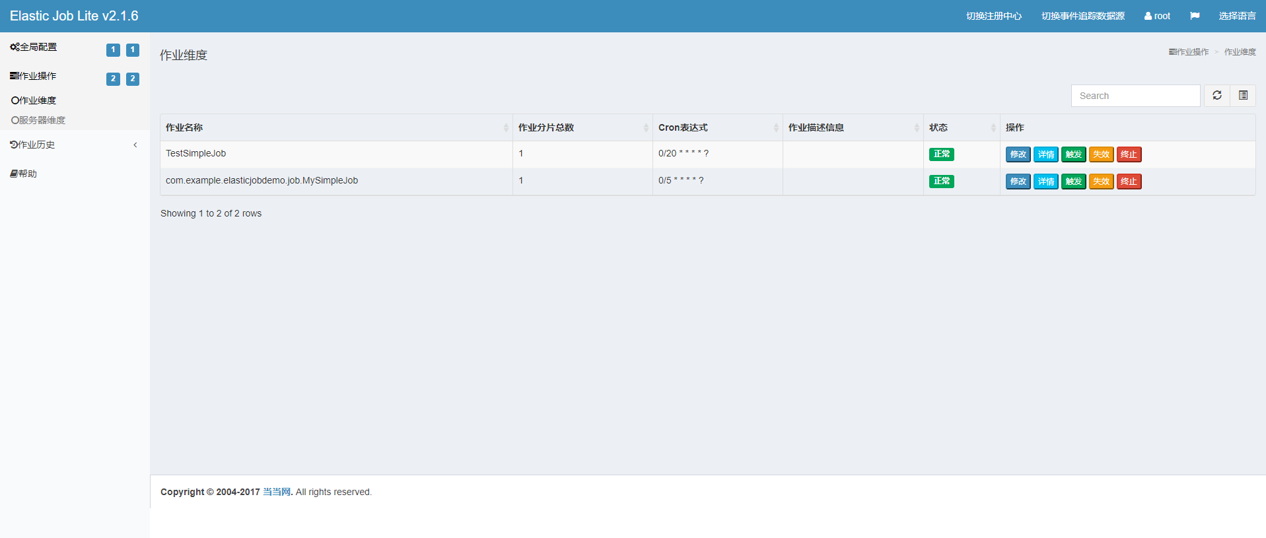Click the flag icon in header

point(1194,16)
